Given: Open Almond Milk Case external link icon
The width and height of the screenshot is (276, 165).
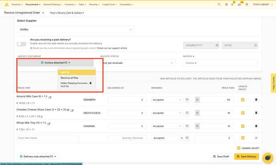Looking at the screenshot, I should [x=50, y=97].
